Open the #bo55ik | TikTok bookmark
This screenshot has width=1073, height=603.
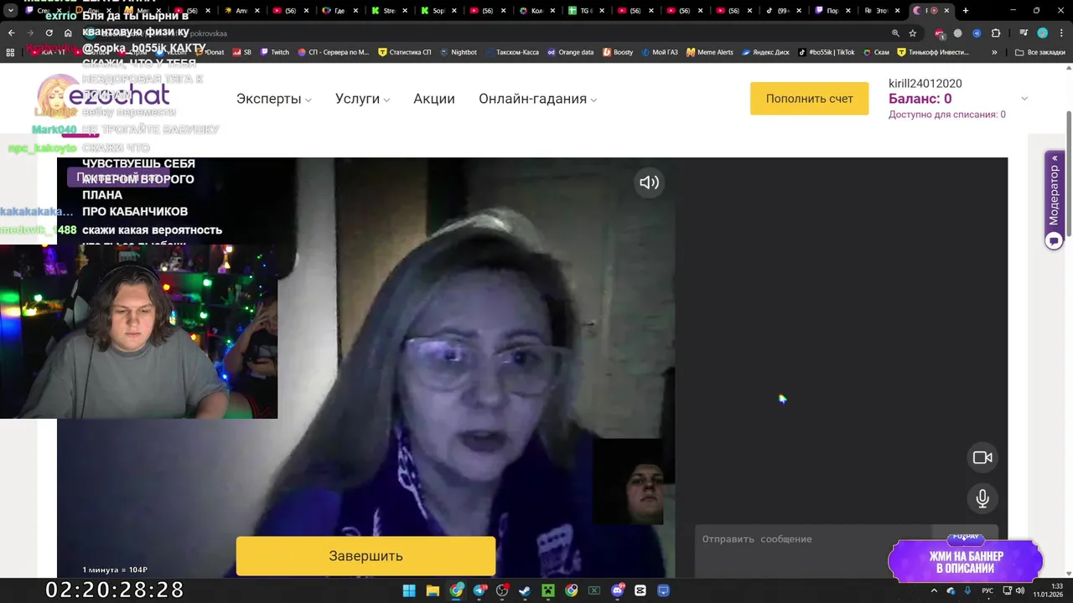pyautogui.click(x=827, y=52)
